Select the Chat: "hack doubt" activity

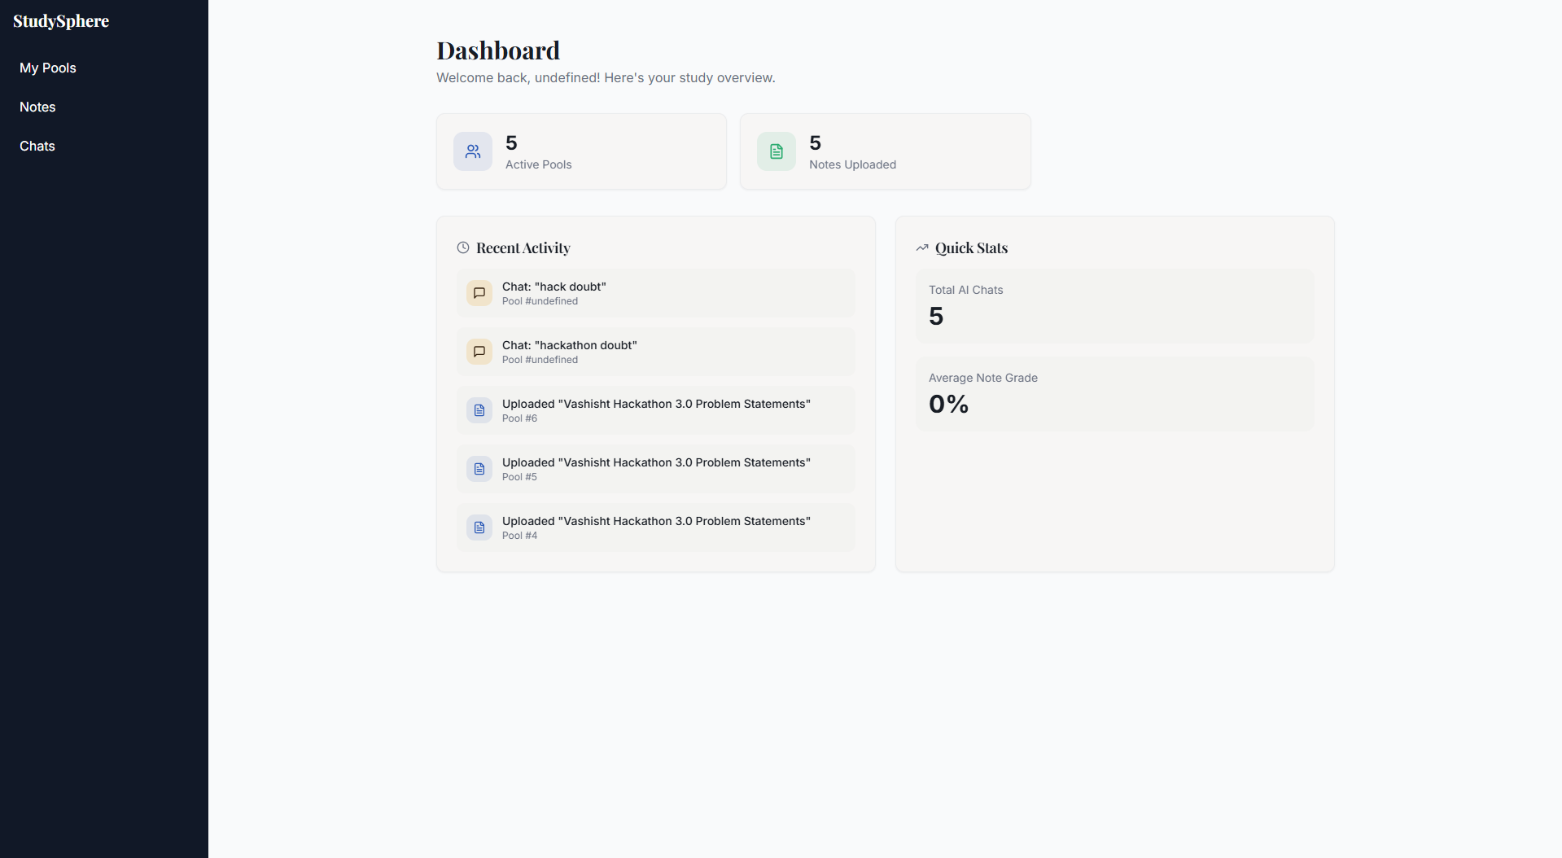pos(656,293)
